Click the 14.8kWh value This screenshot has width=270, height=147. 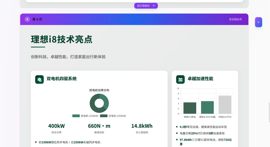(x=142, y=126)
